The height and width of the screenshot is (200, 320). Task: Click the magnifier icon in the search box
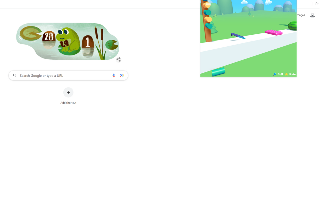pyautogui.click(x=15, y=75)
